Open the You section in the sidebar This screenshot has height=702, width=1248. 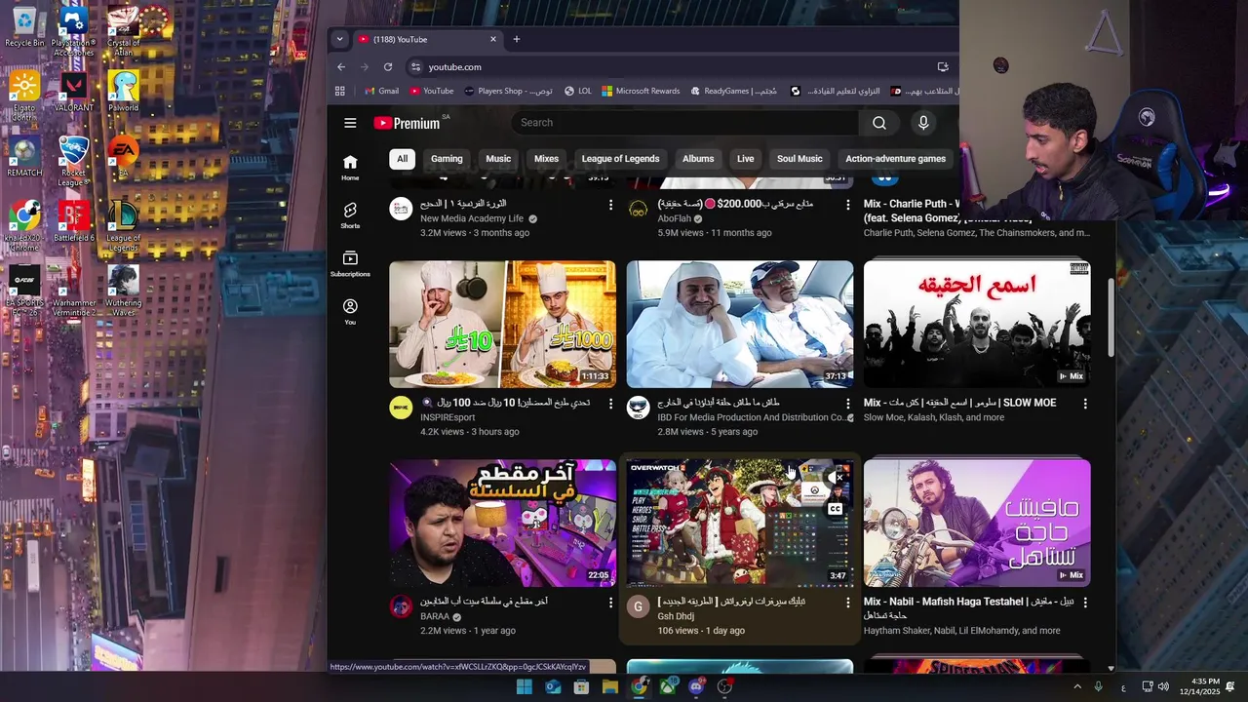click(350, 311)
